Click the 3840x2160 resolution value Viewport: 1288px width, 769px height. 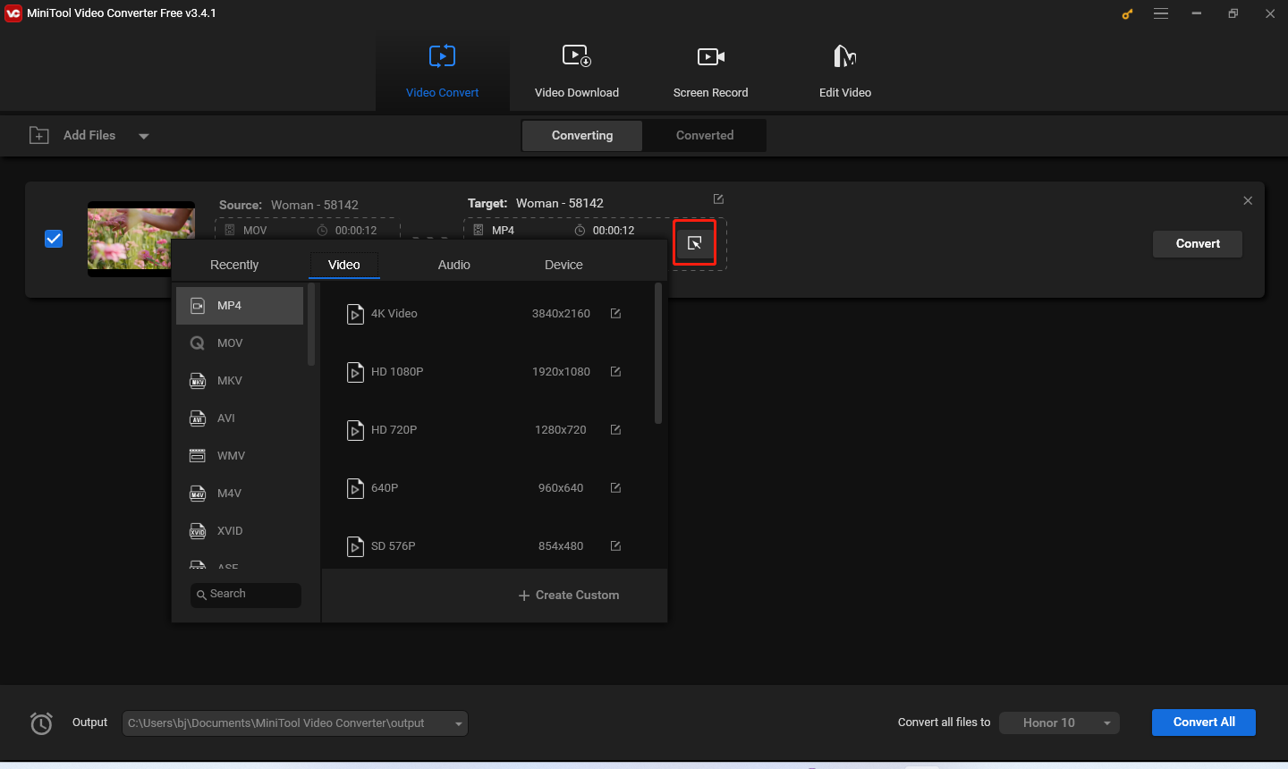tap(561, 314)
